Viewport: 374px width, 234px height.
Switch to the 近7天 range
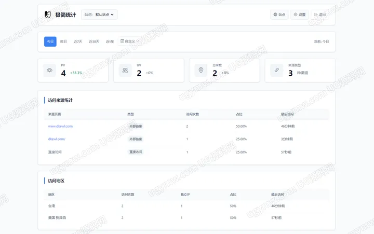click(78, 42)
